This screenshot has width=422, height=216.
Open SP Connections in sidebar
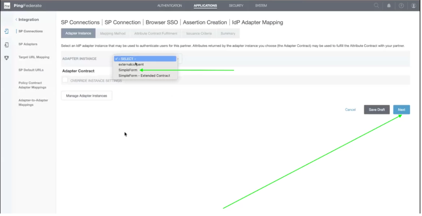pos(30,31)
